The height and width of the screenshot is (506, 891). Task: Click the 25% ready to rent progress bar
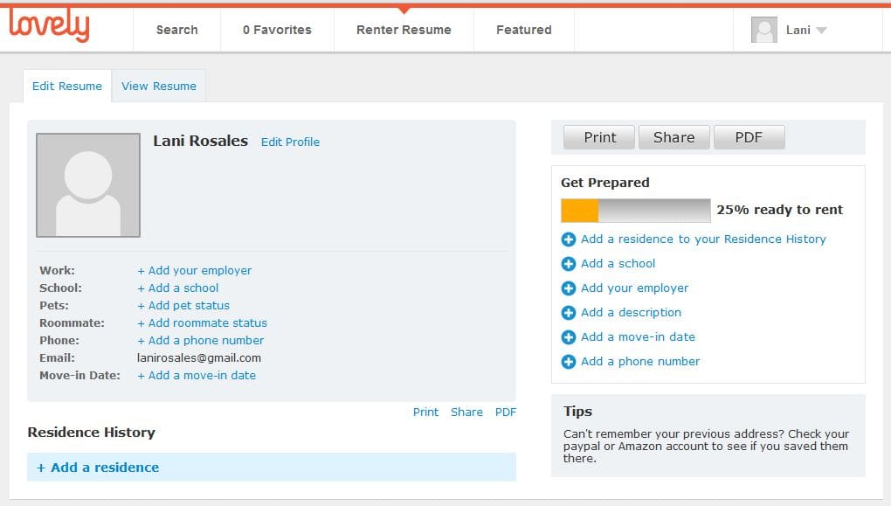pos(635,210)
